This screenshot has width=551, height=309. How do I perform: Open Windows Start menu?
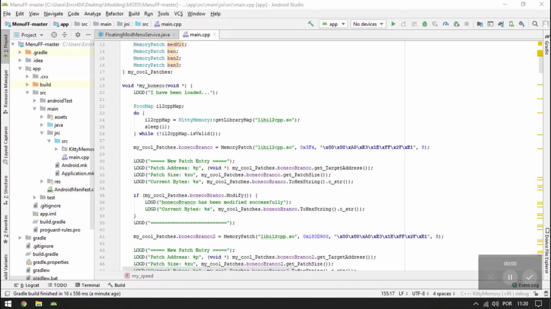(8, 303)
